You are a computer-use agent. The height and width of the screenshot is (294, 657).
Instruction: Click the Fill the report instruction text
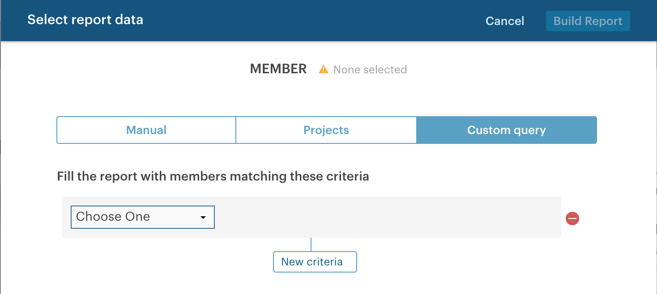pos(213,176)
